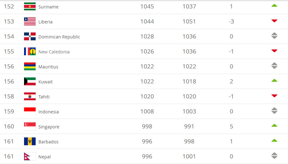This screenshot has width=288, height=164.
Task: Click Suriname's green up arrow
Action: 274,6
